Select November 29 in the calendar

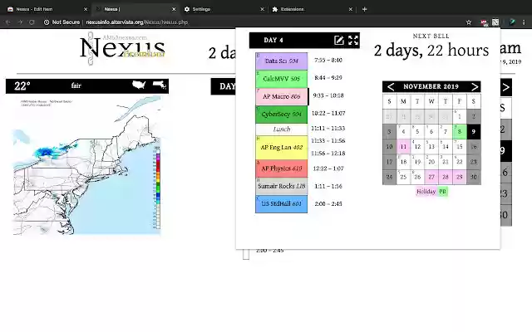point(460,177)
